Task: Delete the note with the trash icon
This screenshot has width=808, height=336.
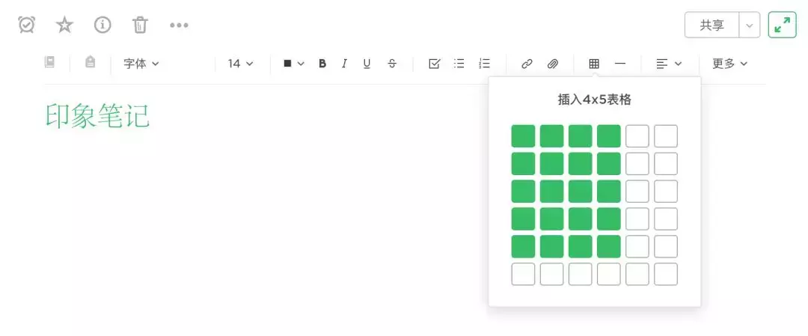Action: click(x=140, y=25)
